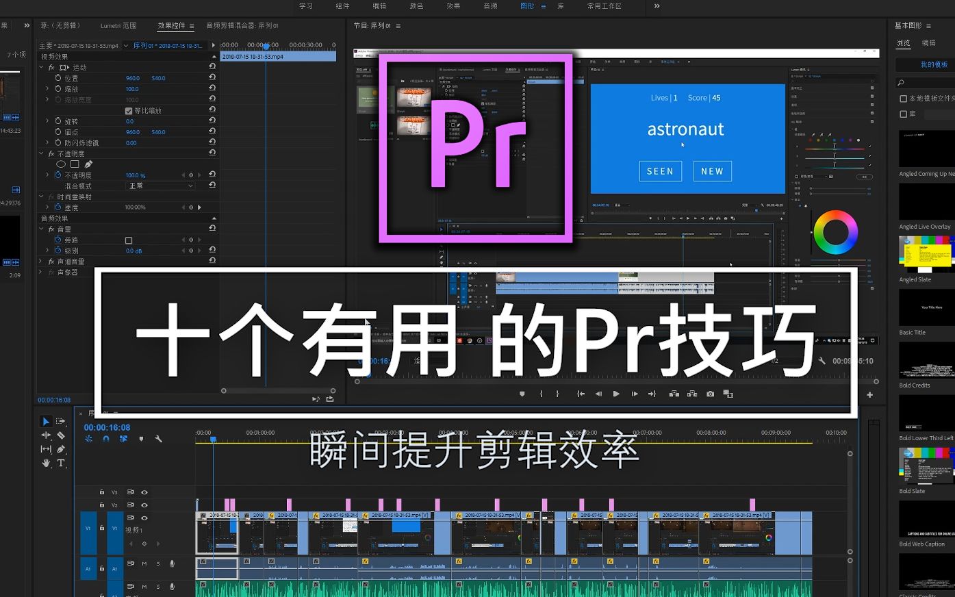Add marker in program monitor

point(522,394)
